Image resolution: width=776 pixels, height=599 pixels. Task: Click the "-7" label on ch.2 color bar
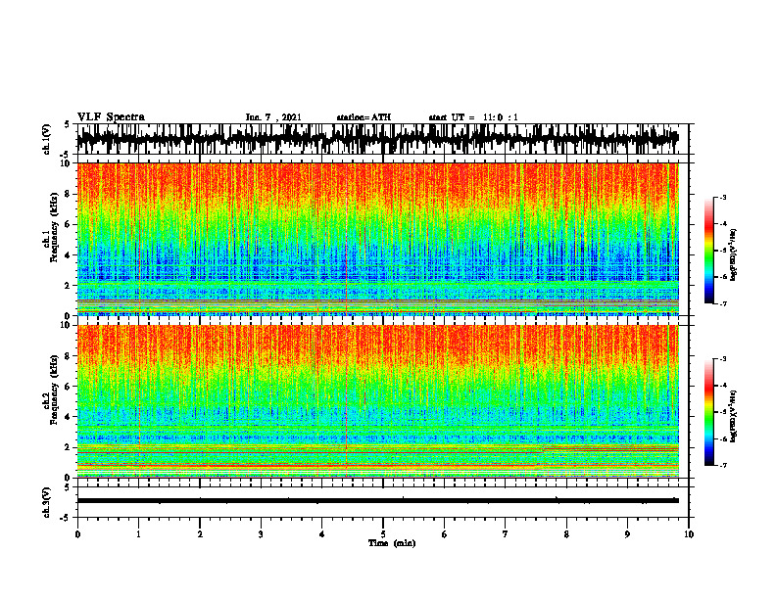[x=722, y=466]
